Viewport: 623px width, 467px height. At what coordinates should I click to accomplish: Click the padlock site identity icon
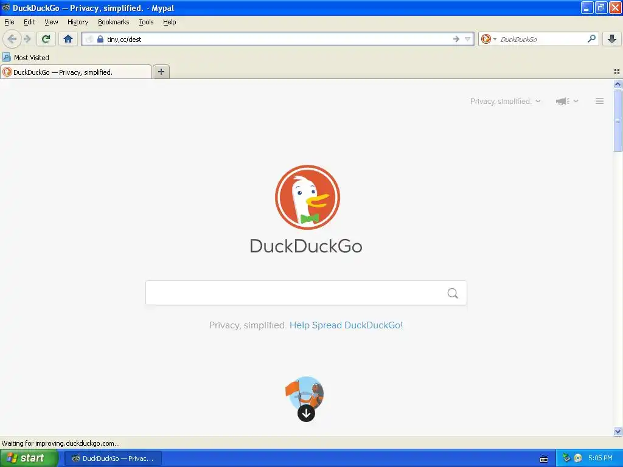coord(100,39)
